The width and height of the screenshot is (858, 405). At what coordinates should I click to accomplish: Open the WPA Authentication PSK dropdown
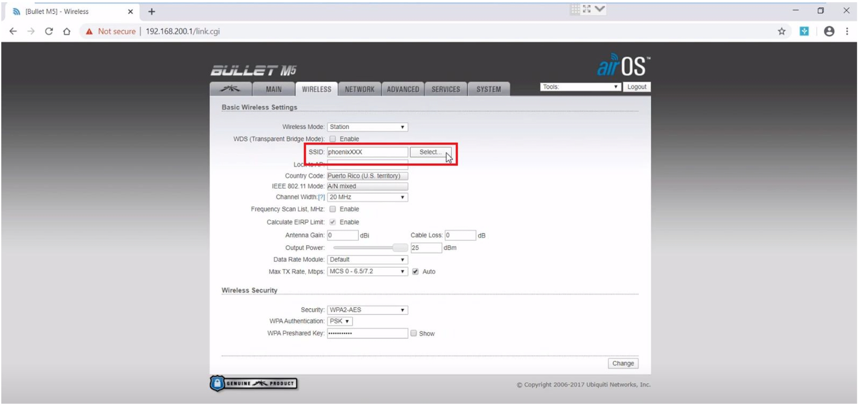pos(340,321)
